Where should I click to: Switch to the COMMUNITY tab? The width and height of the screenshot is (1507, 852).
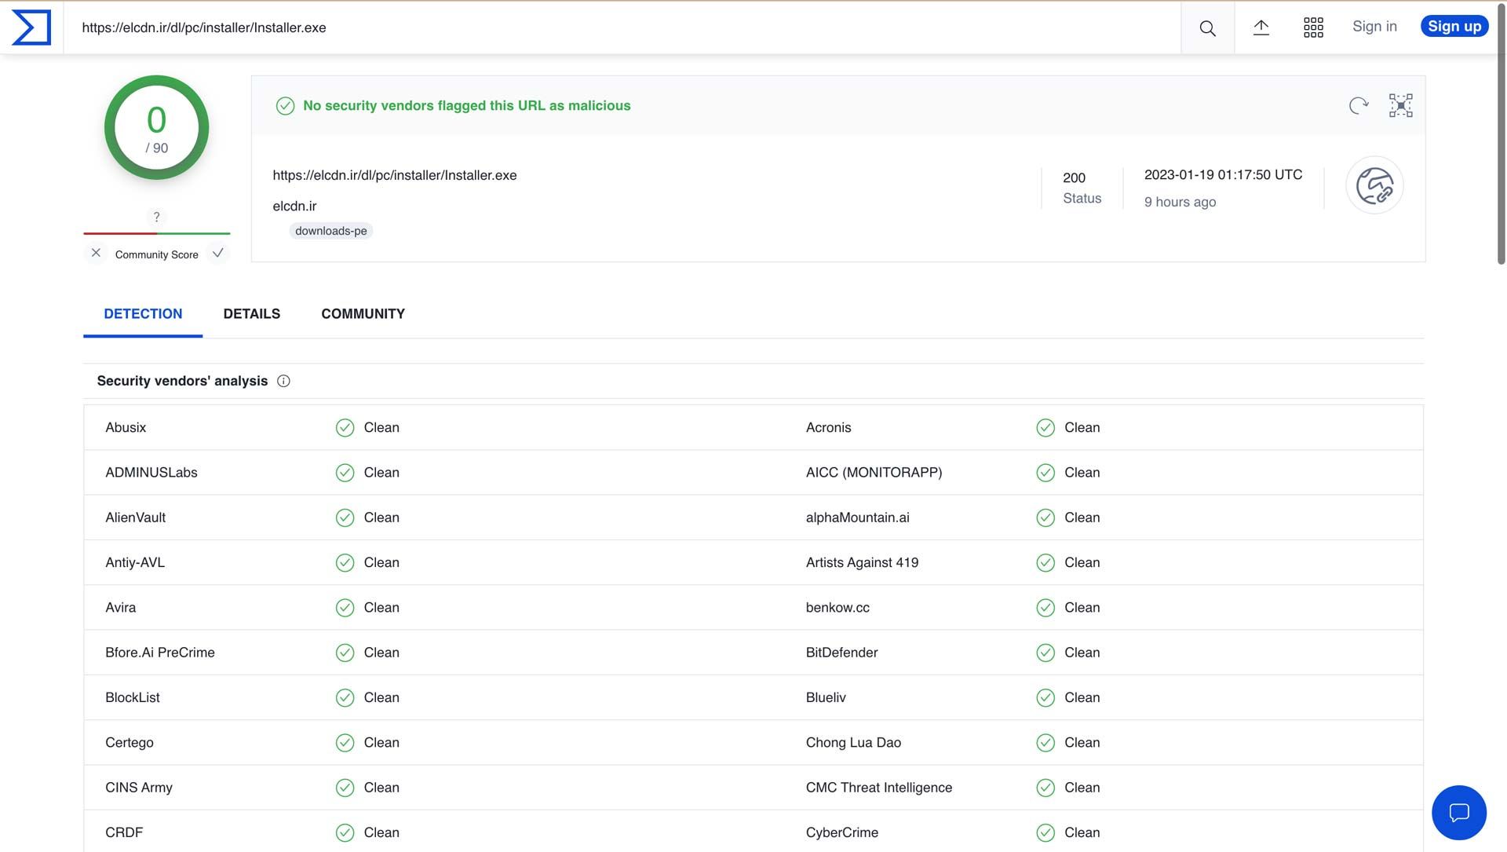(363, 313)
